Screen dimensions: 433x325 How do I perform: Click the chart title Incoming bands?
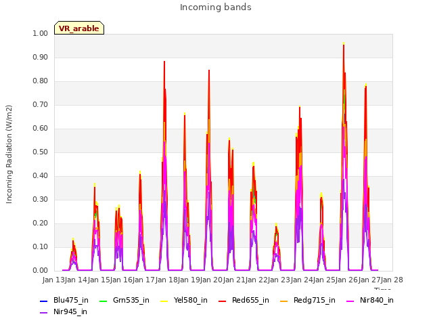pos(216,7)
